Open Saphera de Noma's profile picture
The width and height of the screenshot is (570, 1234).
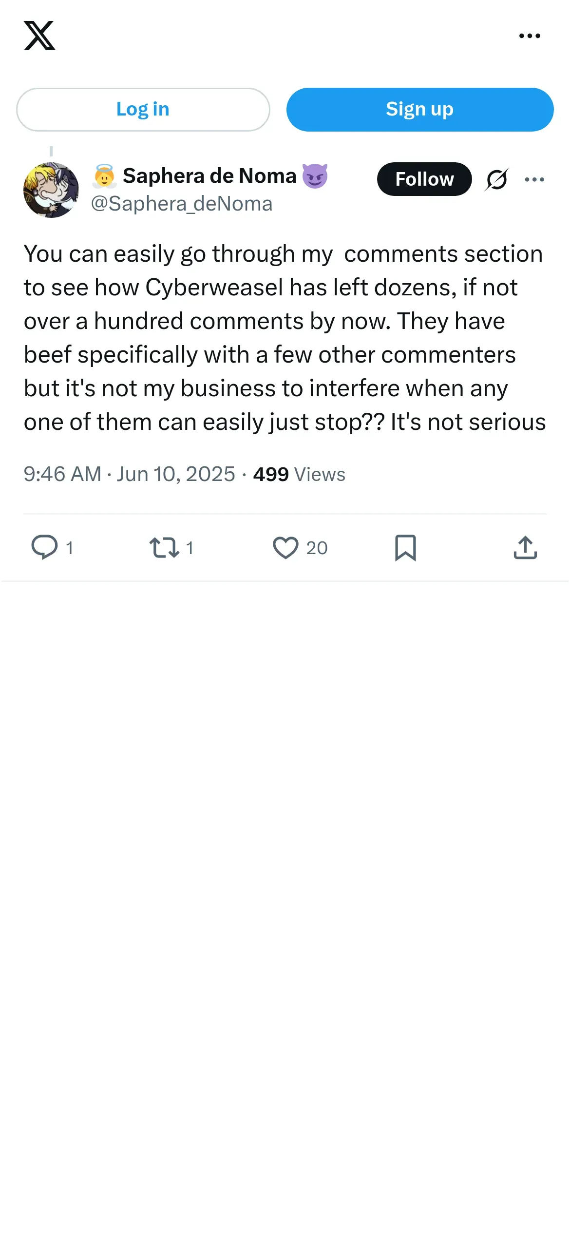[x=51, y=190]
